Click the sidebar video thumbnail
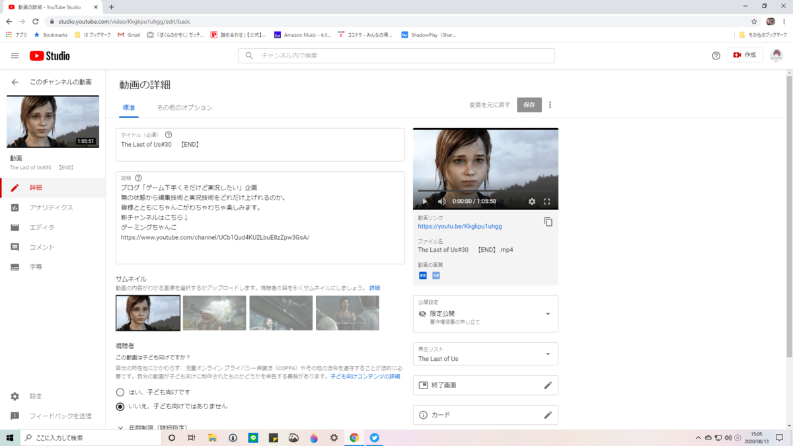 tap(53, 122)
